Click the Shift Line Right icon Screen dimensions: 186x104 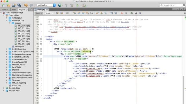coord(116,13)
